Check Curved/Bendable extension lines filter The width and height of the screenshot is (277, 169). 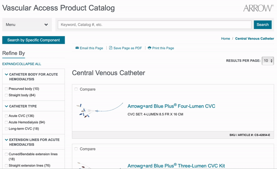pyautogui.click(x=6, y=154)
